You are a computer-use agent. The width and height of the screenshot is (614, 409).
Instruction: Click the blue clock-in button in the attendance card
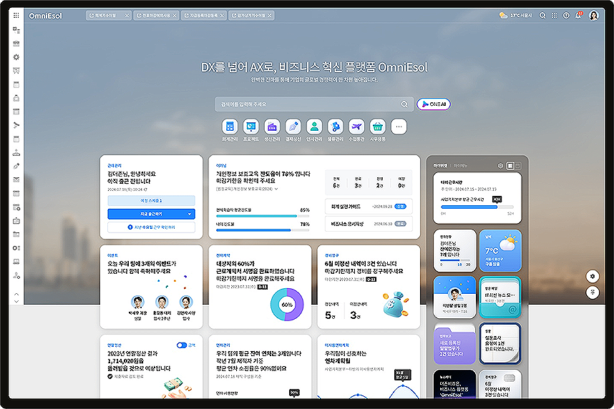click(151, 214)
